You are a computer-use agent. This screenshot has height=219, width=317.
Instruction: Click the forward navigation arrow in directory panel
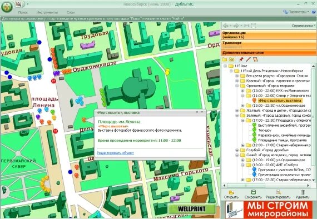236,26
